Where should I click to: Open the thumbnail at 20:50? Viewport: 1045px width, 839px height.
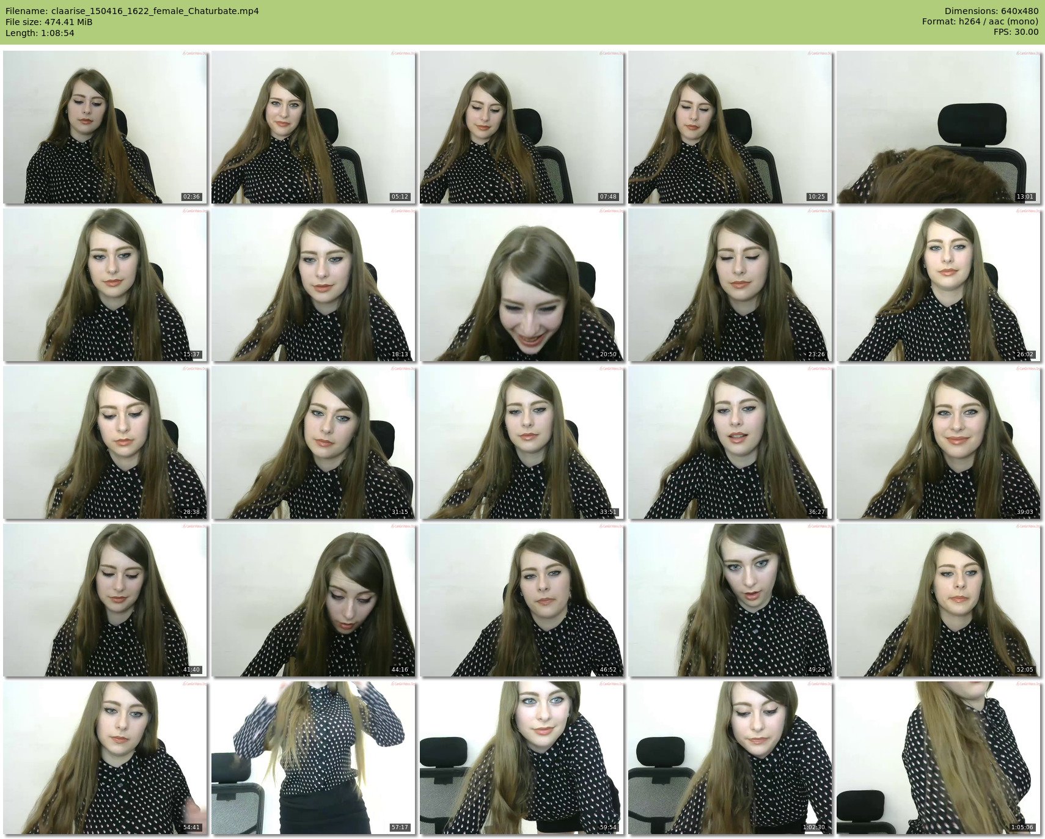coord(522,285)
